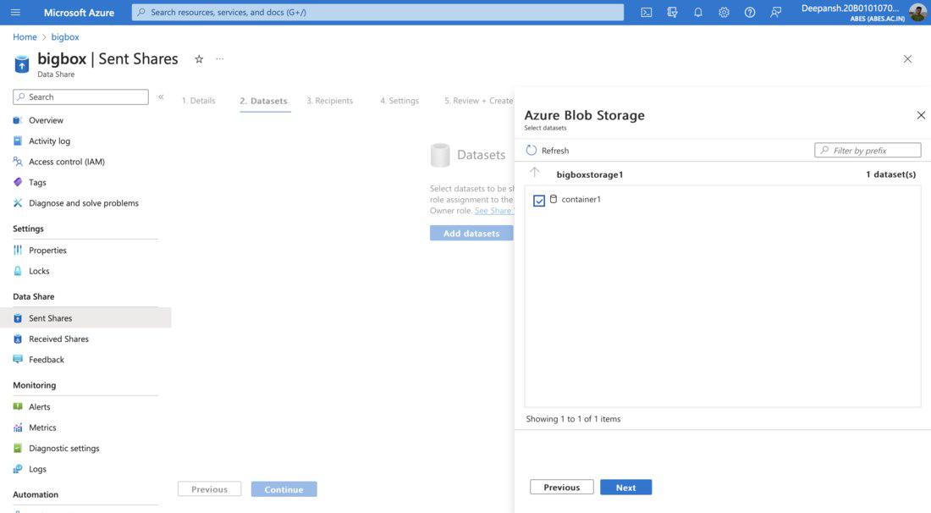Collapse the left sidebar menu
This screenshot has height=513, width=931.
coord(161,97)
